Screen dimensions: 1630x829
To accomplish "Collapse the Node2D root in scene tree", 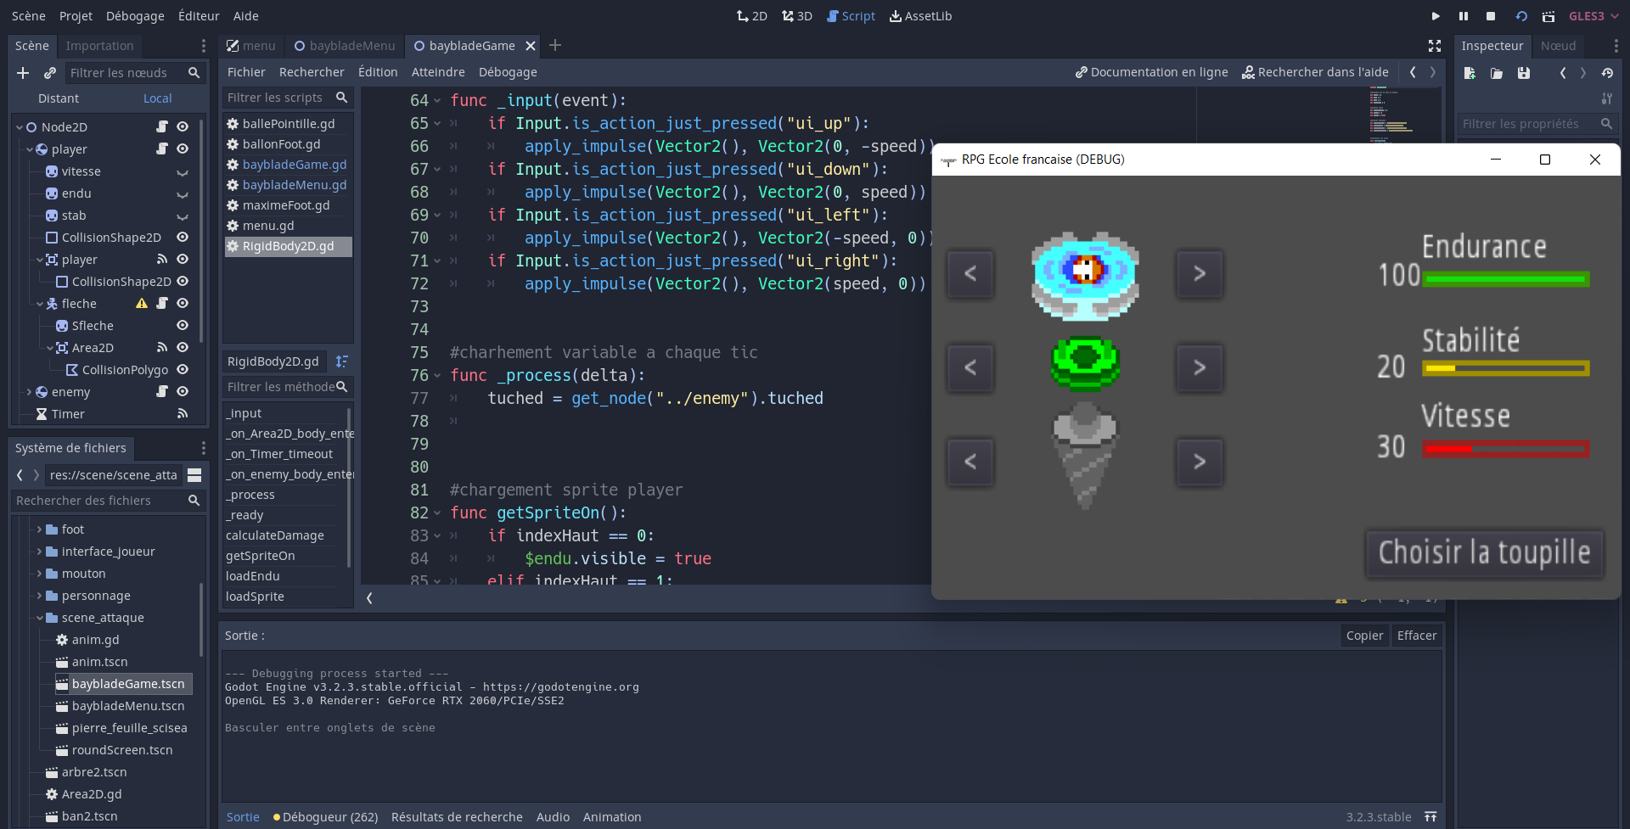I will (x=20, y=127).
